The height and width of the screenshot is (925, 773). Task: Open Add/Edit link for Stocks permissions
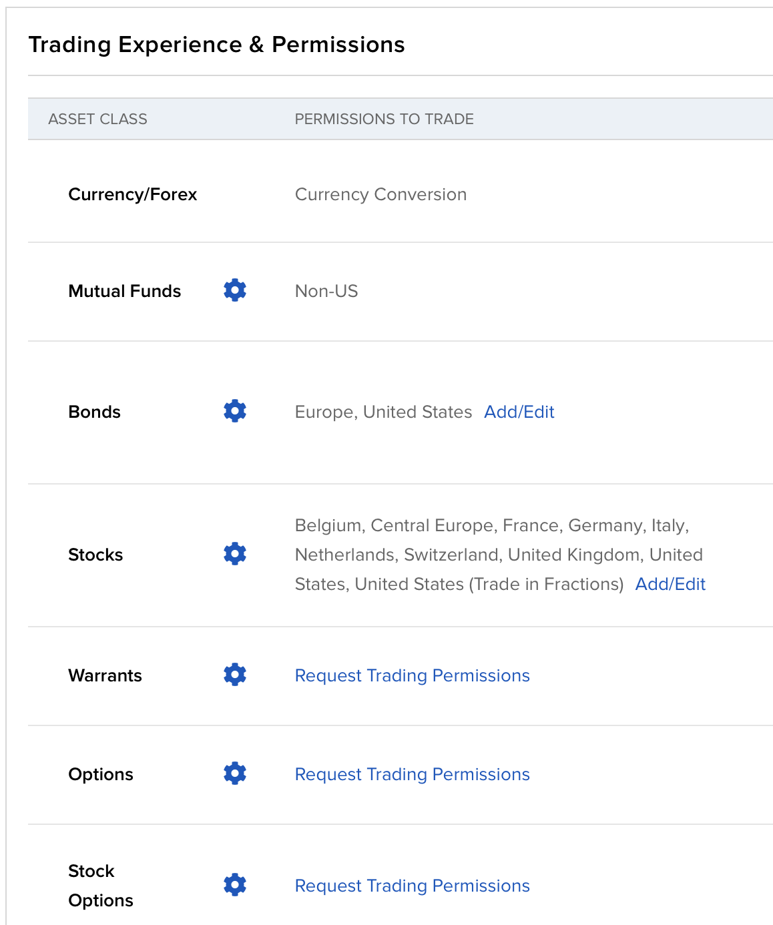670,584
